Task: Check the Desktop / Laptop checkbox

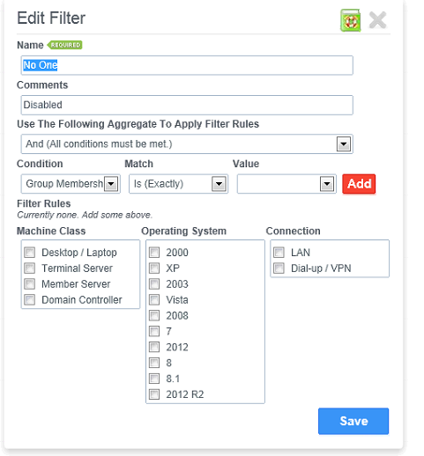Action: [x=30, y=253]
